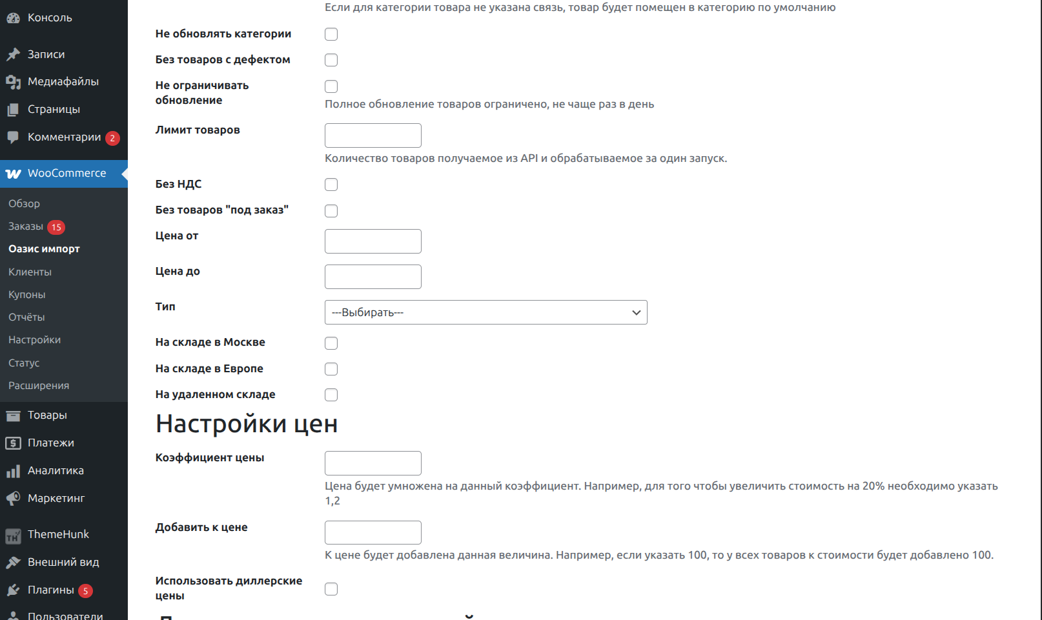Enable the Без НДС checkbox
Viewport: 1042px width, 620px height.
coord(331,185)
